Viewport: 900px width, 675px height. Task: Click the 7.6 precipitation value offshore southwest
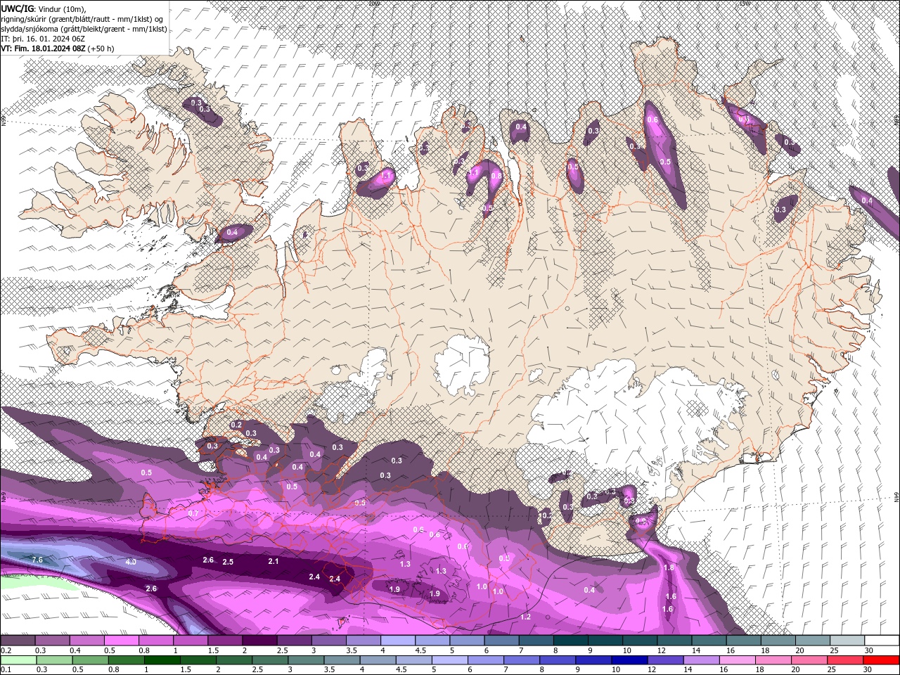(x=38, y=560)
